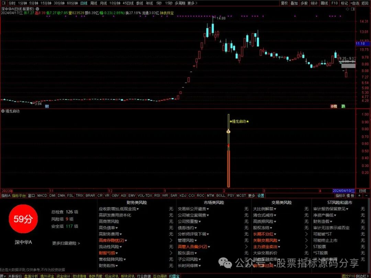Click the 涨榜 marker icon
The height and width of the screenshot is (278, 371).
334,106
